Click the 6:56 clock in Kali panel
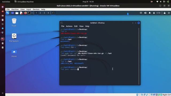Image resolution: width=171 pixels, height=96 pixels. click(158, 13)
